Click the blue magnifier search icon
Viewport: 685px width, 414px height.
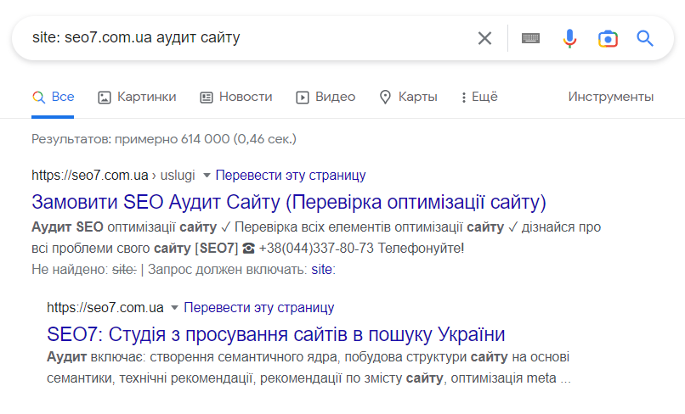645,38
